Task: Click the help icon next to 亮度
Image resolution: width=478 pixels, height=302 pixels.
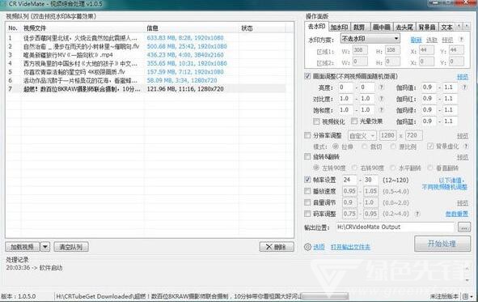Action: (x=381, y=87)
